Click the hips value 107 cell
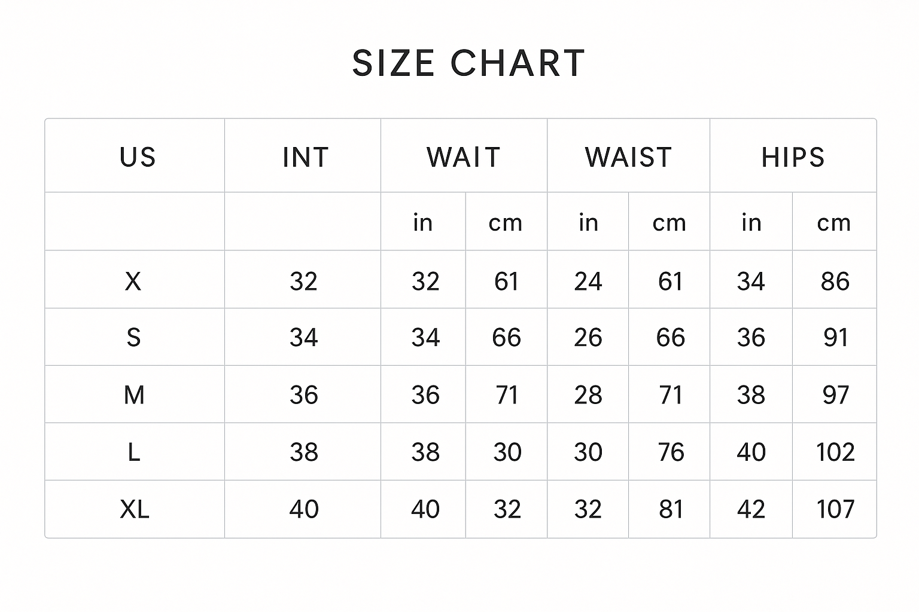Screen dimensions: 919x612 coord(835,509)
